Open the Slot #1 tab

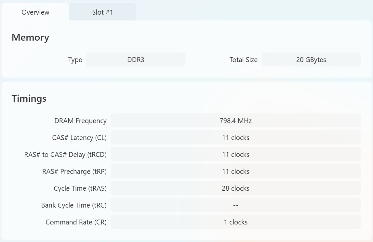102,12
